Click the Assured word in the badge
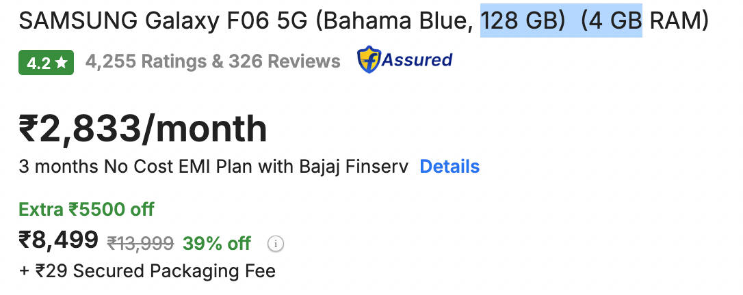 pos(417,60)
